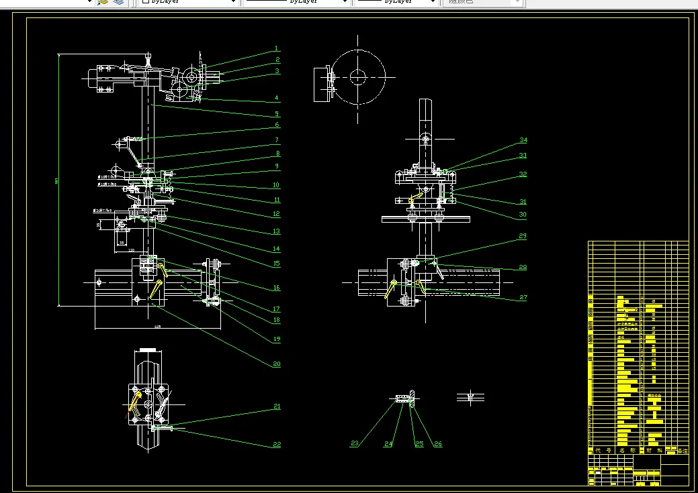The image size is (698, 493).
Task: Select the dimension text 35
Action: coord(121,243)
